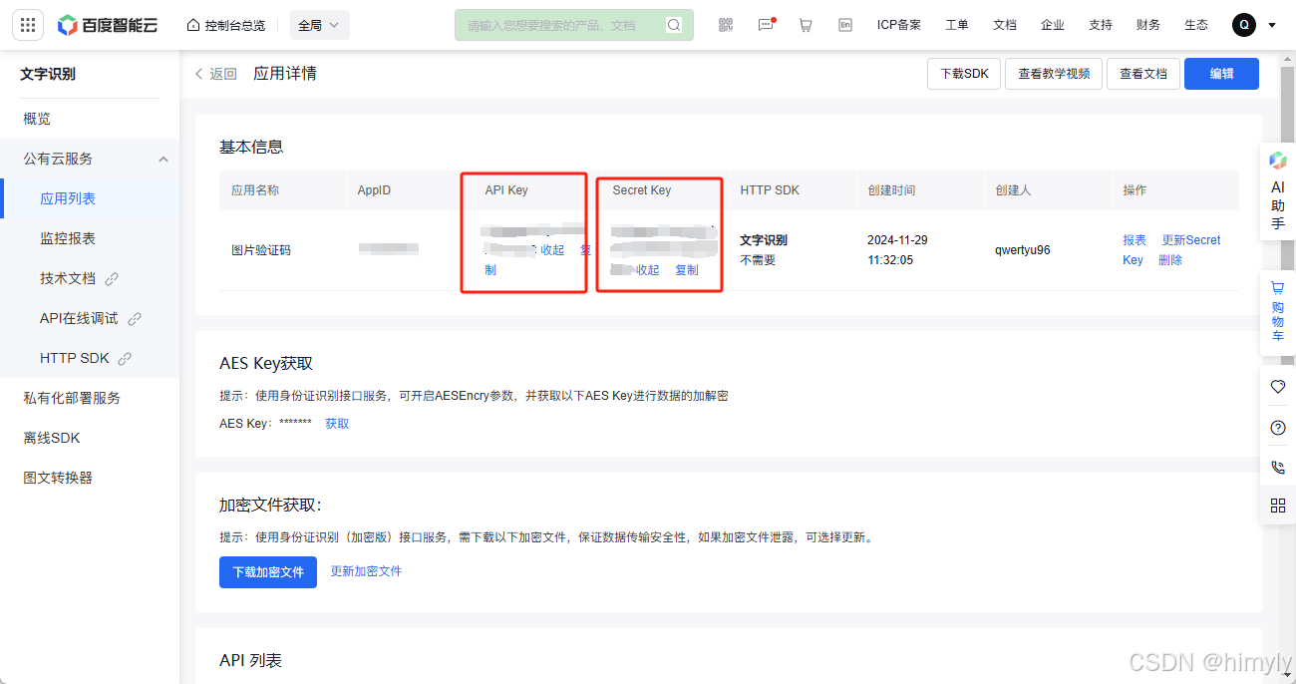Image resolution: width=1296 pixels, height=684 pixels.
Task: Click the 下载加密文件 button
Action: (268, 572)
